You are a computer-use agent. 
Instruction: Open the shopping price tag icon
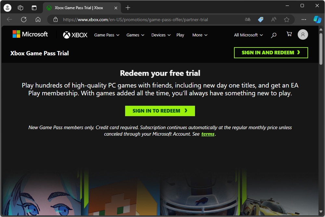click(261, 20)
